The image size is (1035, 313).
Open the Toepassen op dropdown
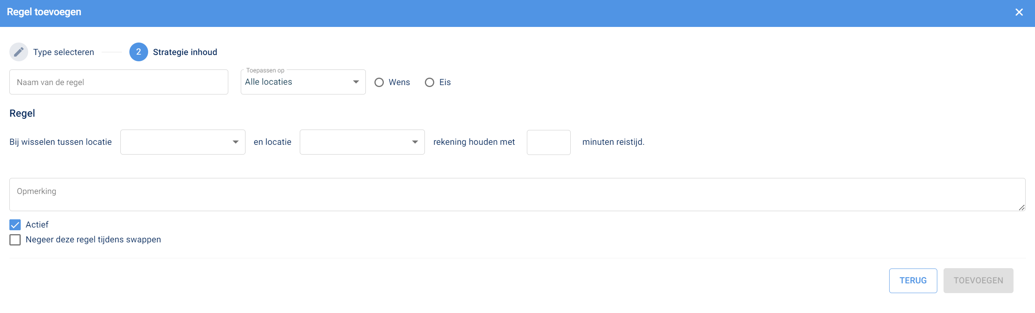[303, 82]
